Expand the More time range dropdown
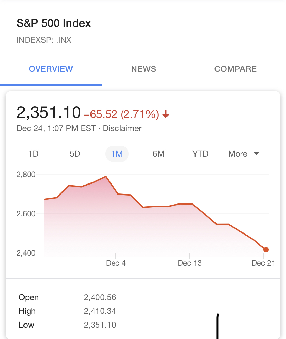286x339 pixels. click(244, 154)
